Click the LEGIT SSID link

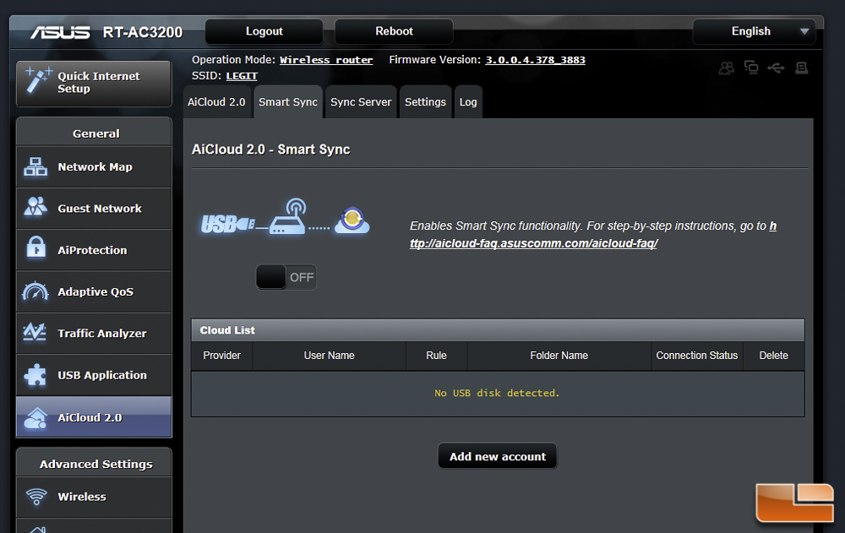tap(242, 76)
